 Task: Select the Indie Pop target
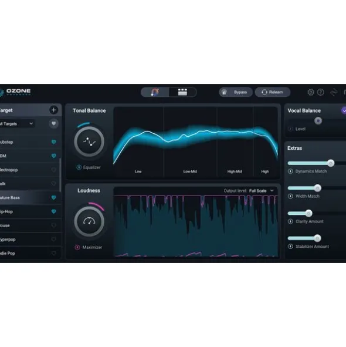(30, 253)
